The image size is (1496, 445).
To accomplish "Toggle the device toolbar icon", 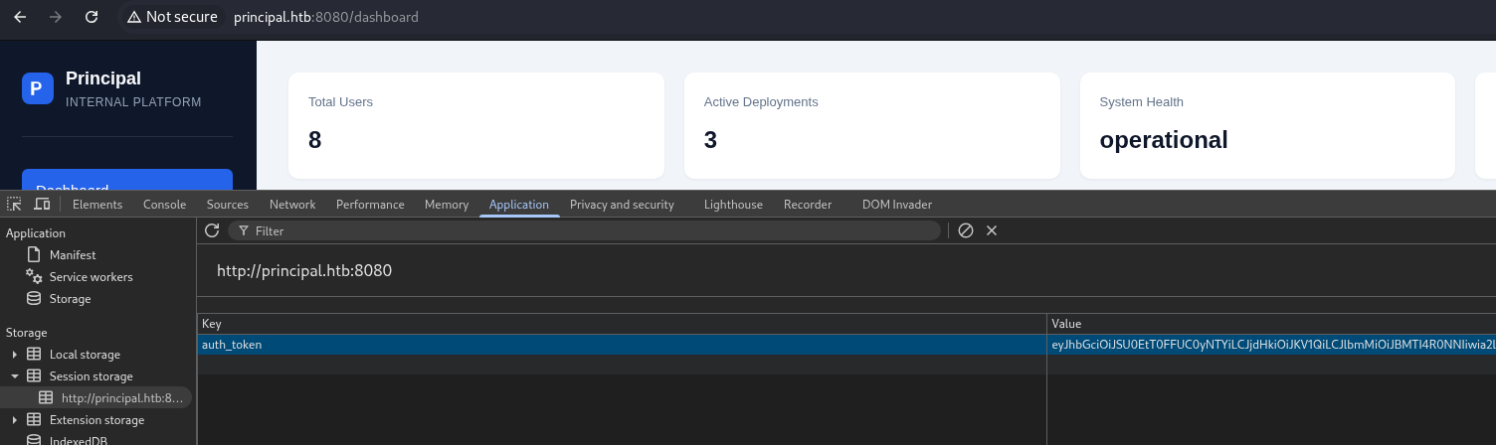I will click(42, 204).
